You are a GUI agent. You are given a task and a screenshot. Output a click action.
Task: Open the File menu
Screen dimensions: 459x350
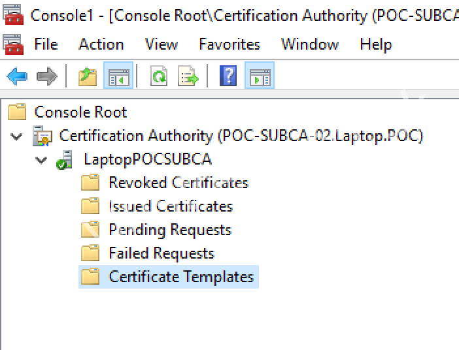coord(46,44)
